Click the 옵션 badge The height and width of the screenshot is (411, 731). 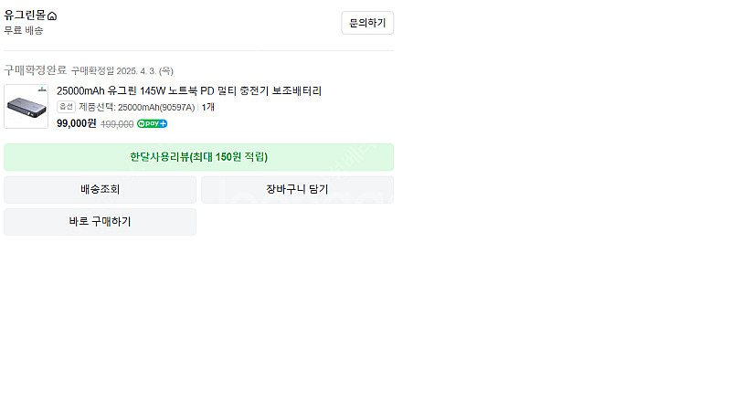[x=66, y=107]
